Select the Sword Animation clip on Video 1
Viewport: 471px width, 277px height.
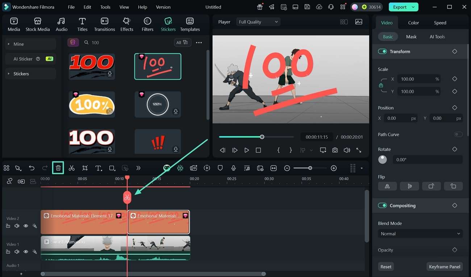115,248
